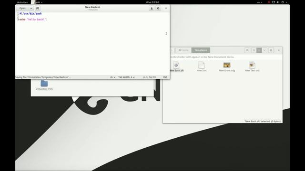This screenshot has width=305, height=171.
Task: Open the clock and calendar showing Wed 02:20
Action: pos(152,2)
